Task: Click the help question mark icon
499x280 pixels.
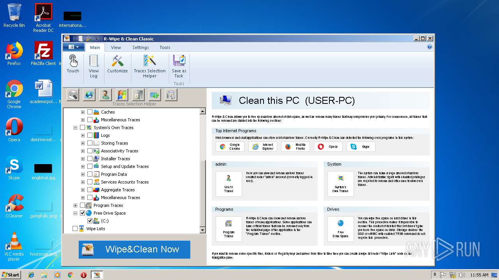Action: [x=430, y=47]
